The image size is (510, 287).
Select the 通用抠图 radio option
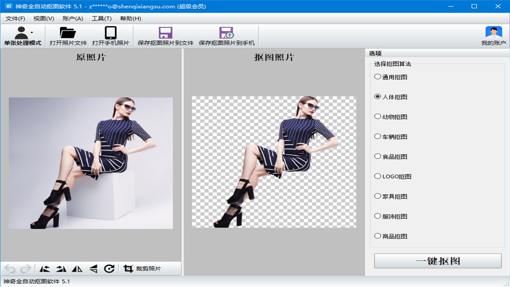coord(378,77)
